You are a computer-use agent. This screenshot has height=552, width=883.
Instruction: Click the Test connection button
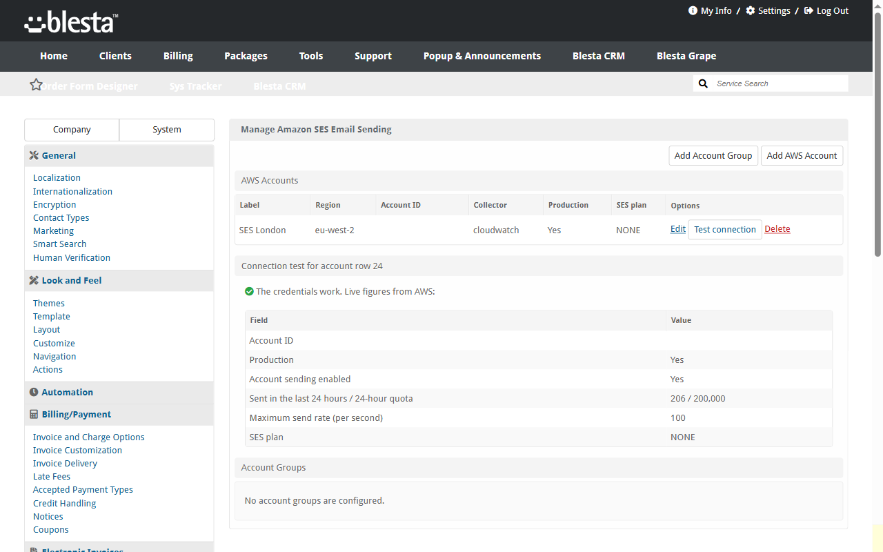coord(725,230)
